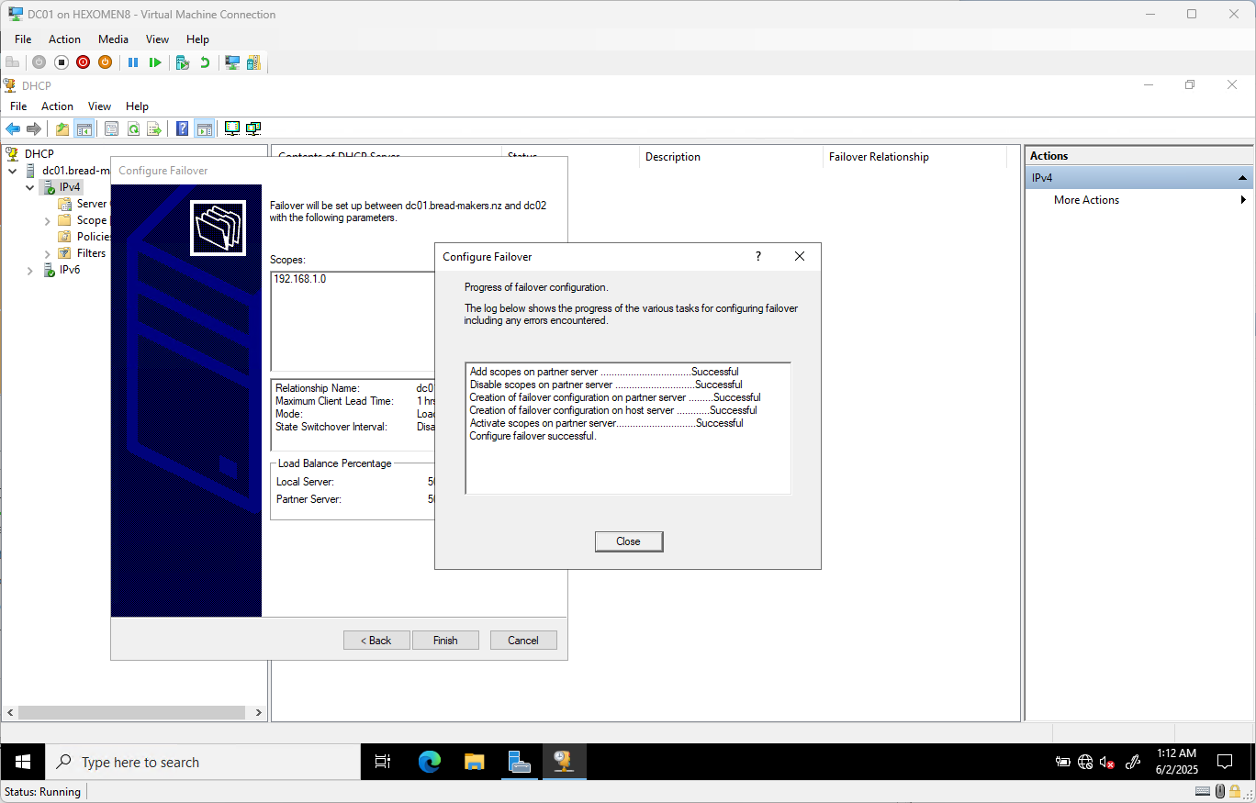The height and width of the screenshot is (803, 1256).
Task: Click the Revert checkpoint icon
Action: [x=206, y=61]
